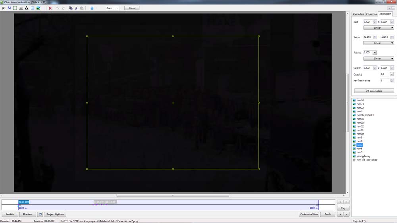This screenshot has width=397, height=223.
Task: Toggle the grid display icon
Action: [92, 8]
